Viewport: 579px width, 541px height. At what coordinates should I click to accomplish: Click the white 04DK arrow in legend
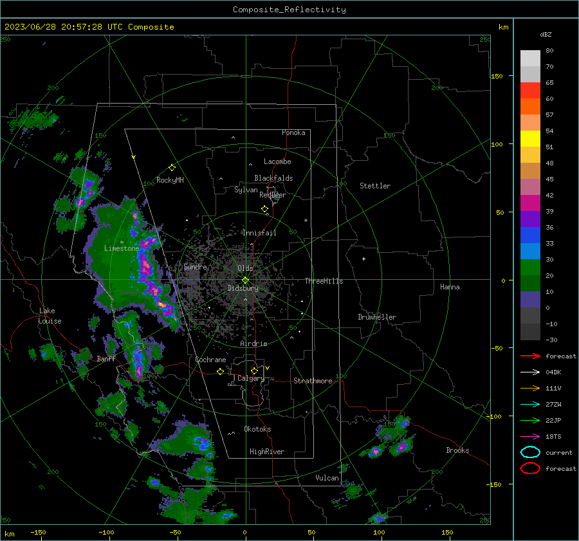tap(530, 372)
